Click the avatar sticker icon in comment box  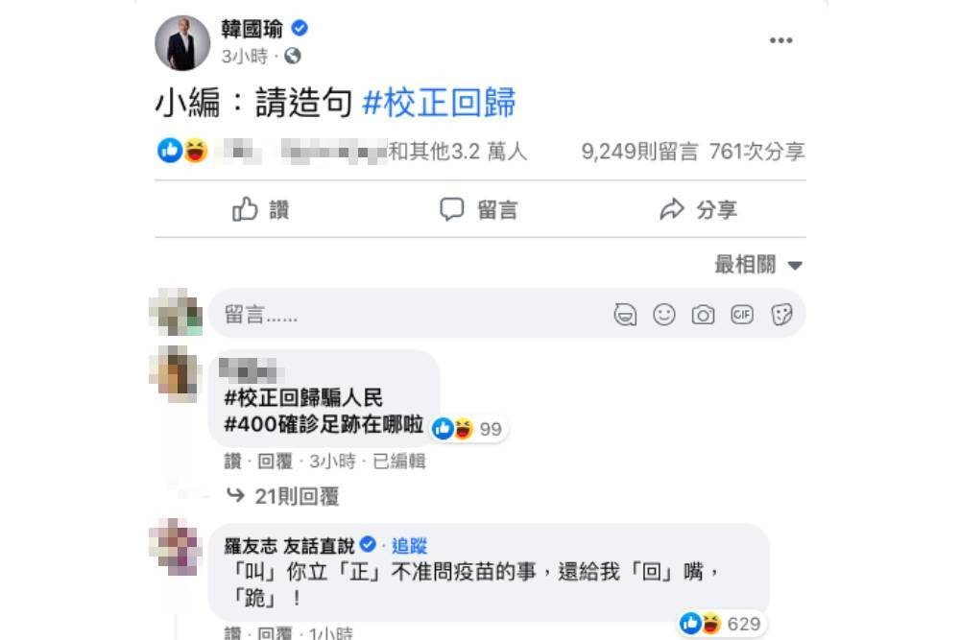tap(625, 315)
